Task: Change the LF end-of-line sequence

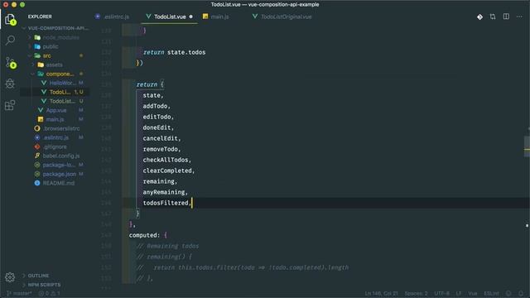Action: [x=459, y=293]
